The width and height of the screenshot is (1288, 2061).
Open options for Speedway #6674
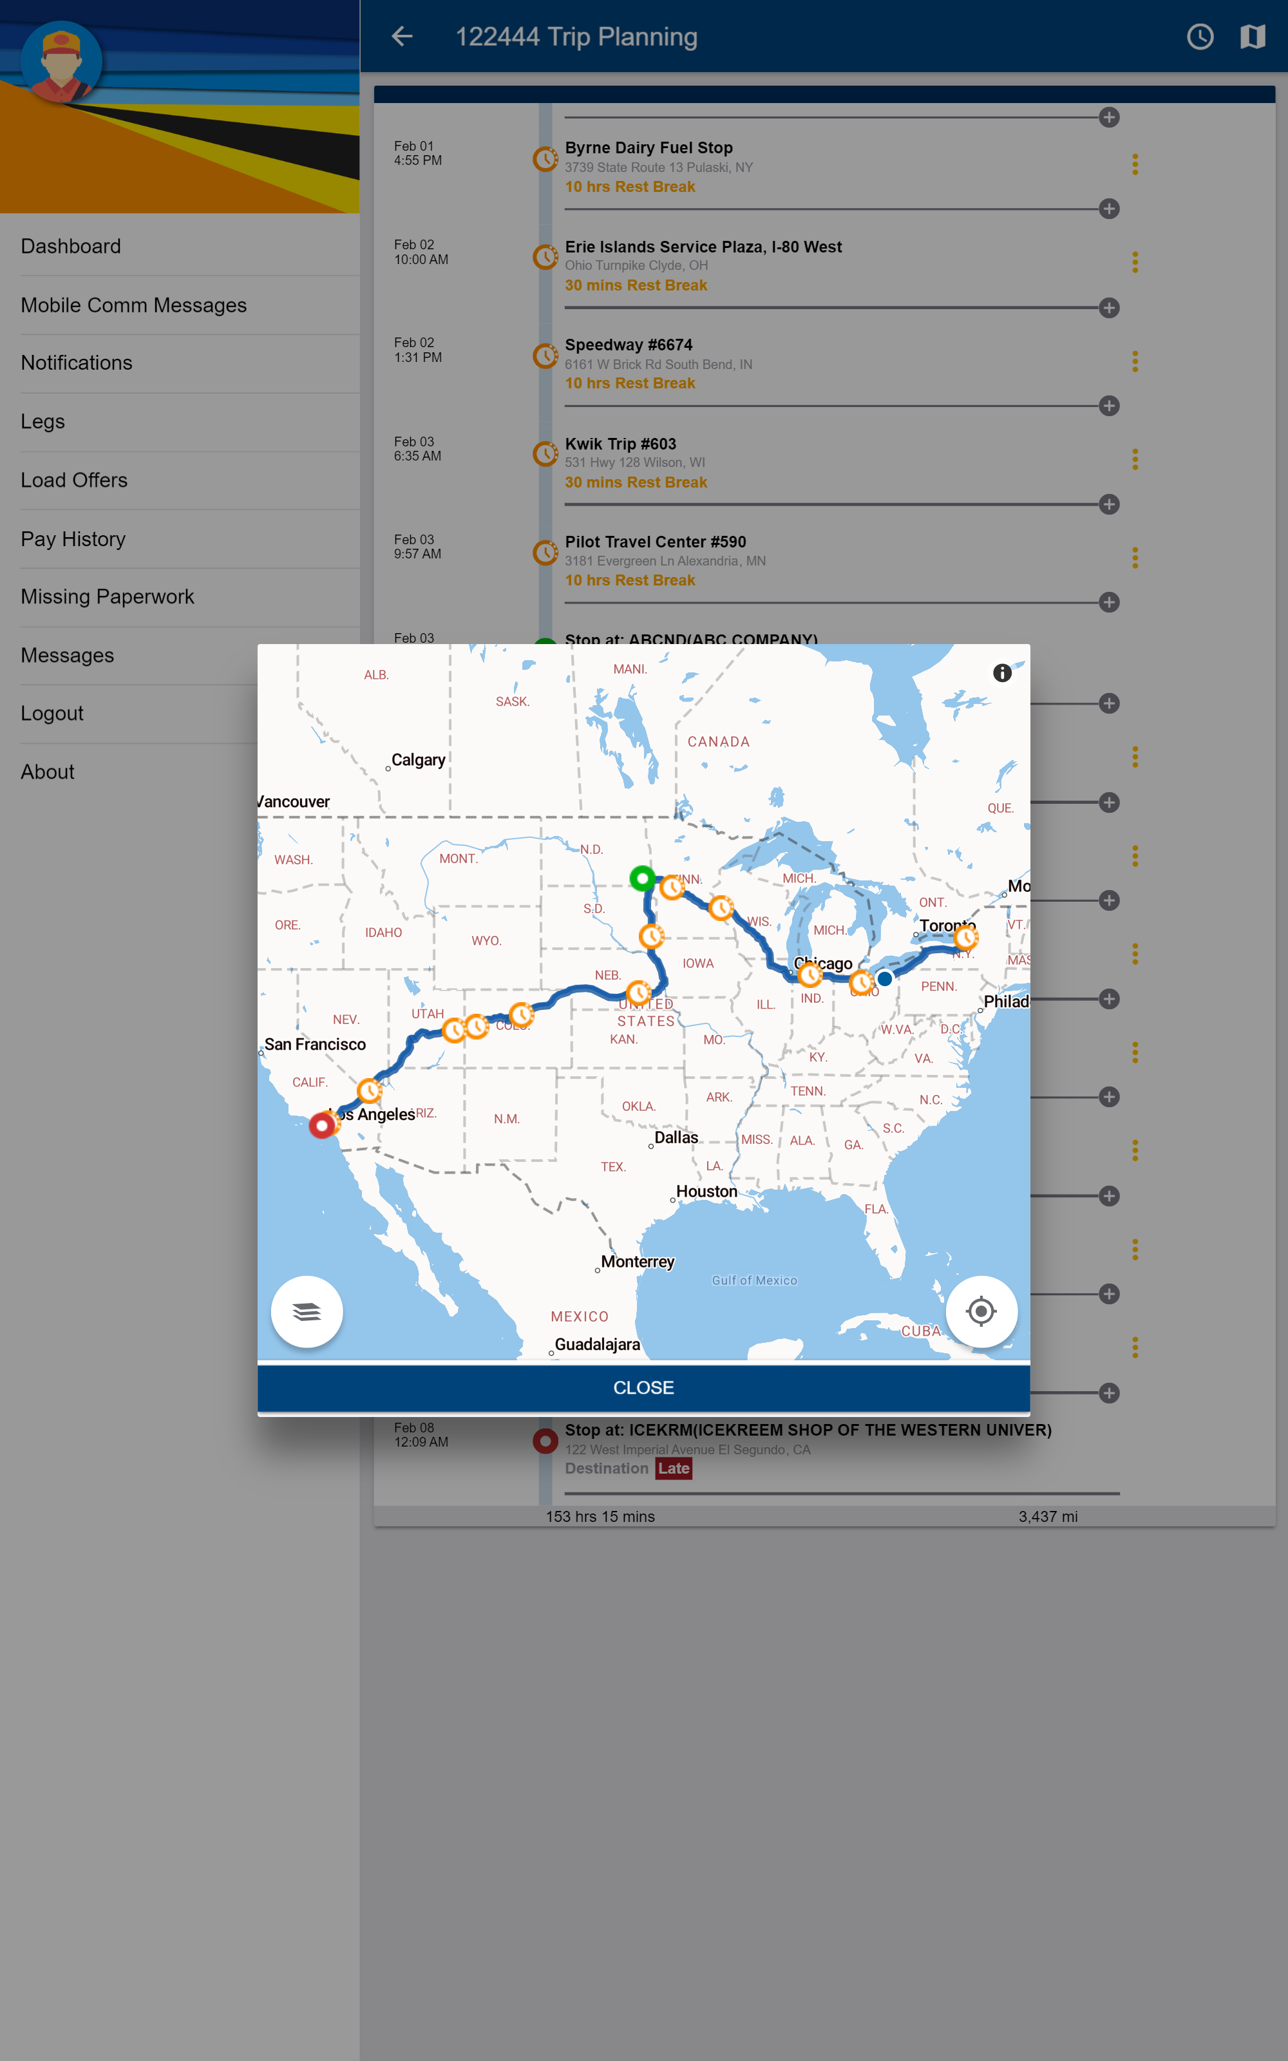(x=1135, y=361)
